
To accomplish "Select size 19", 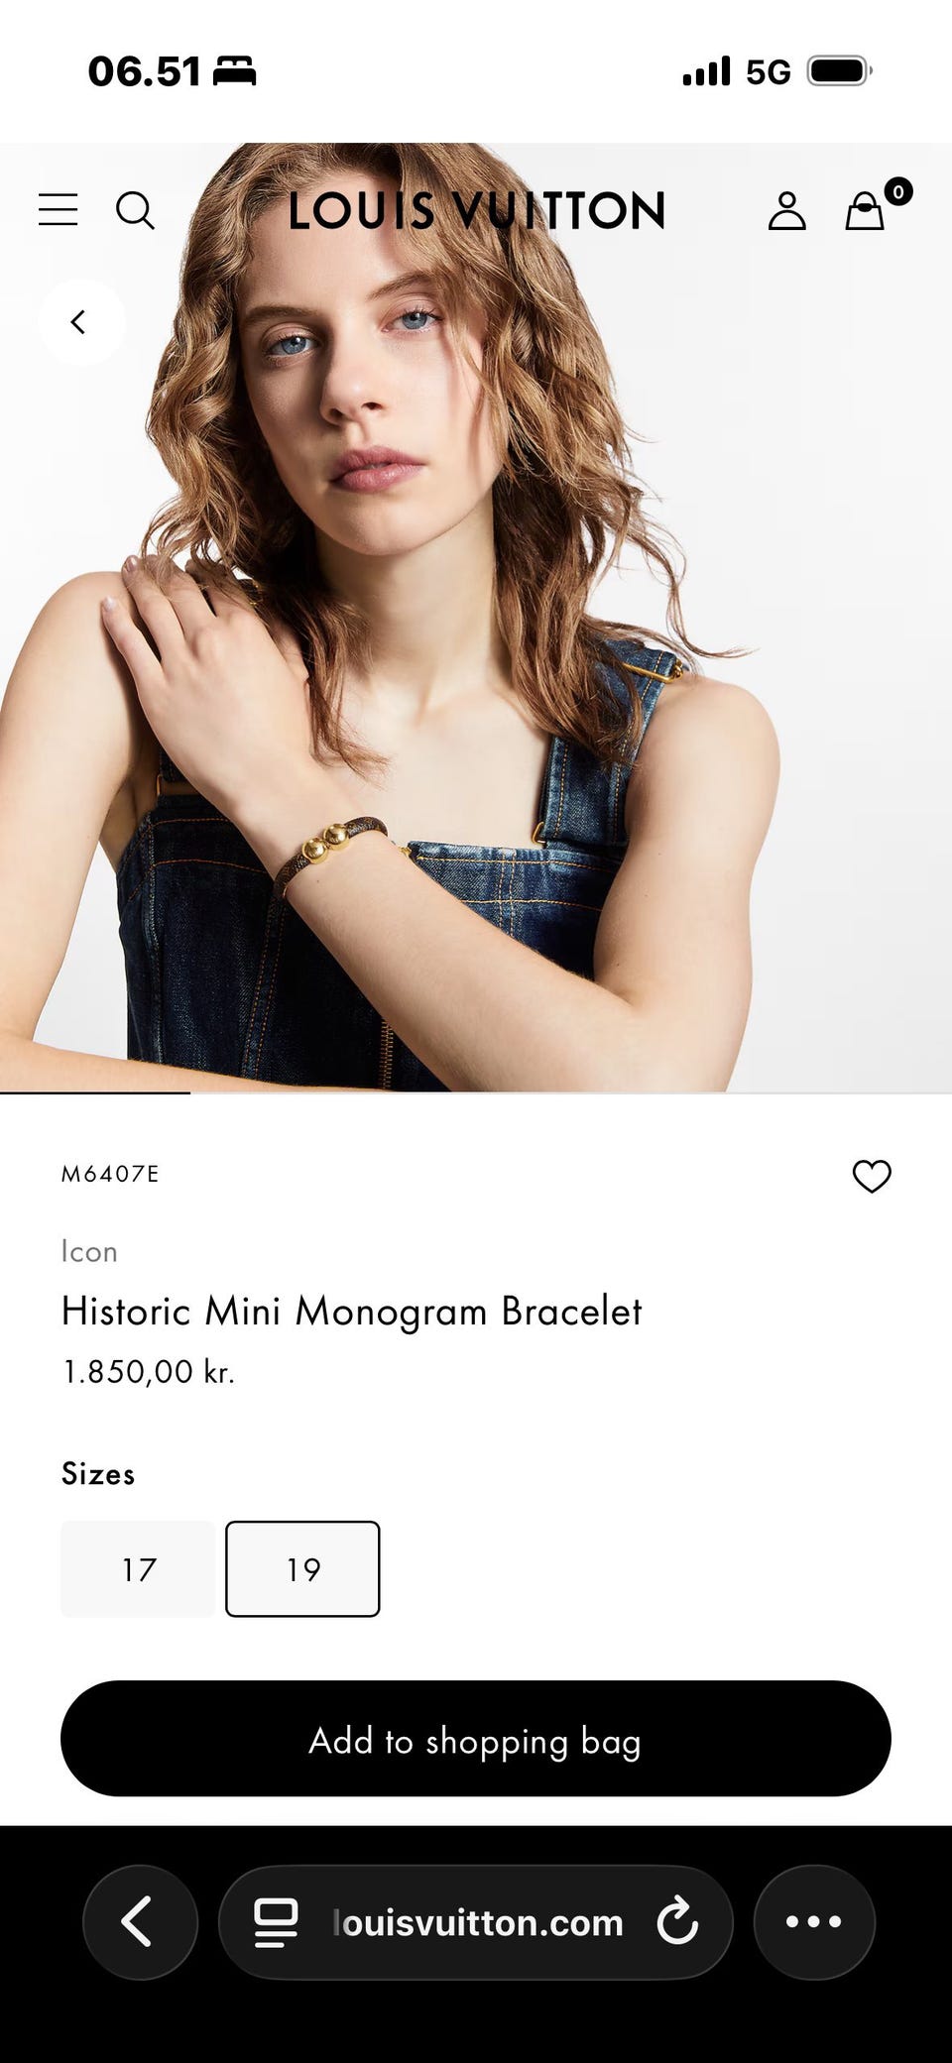I will [x=302, y=1568].
